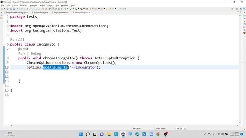Switch to DropdownHandlings.java tab
The width and height of the screenshot is (246, 138).
(16, 13)
